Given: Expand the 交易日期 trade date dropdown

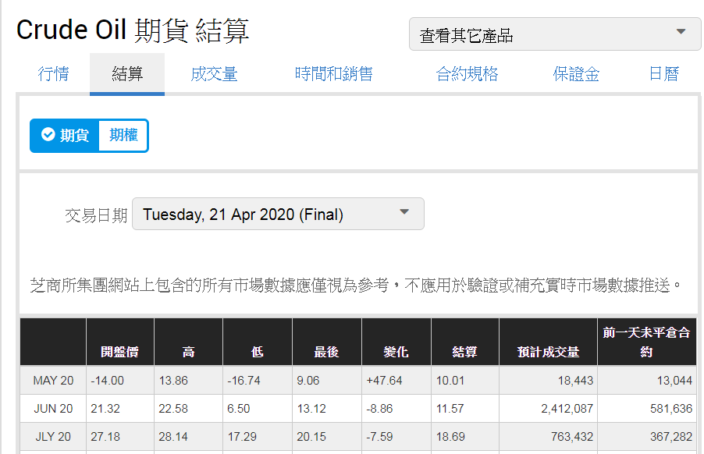Looking at the screenshot, I should pyautogui.click(x=278, y=214).
